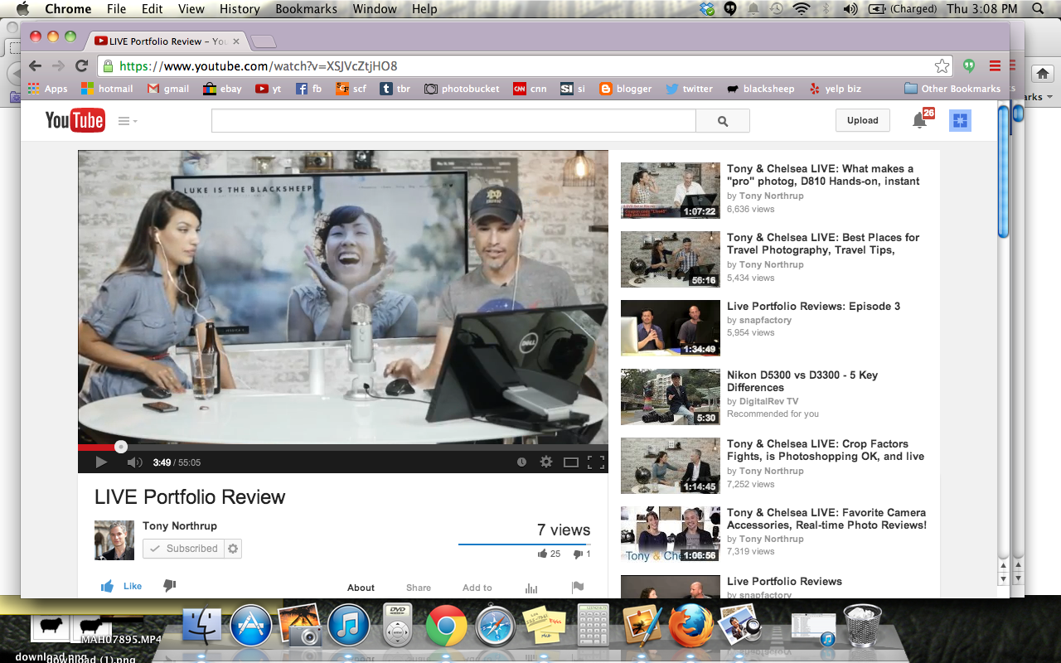Open the gmail bookmark

coord(168,89)
